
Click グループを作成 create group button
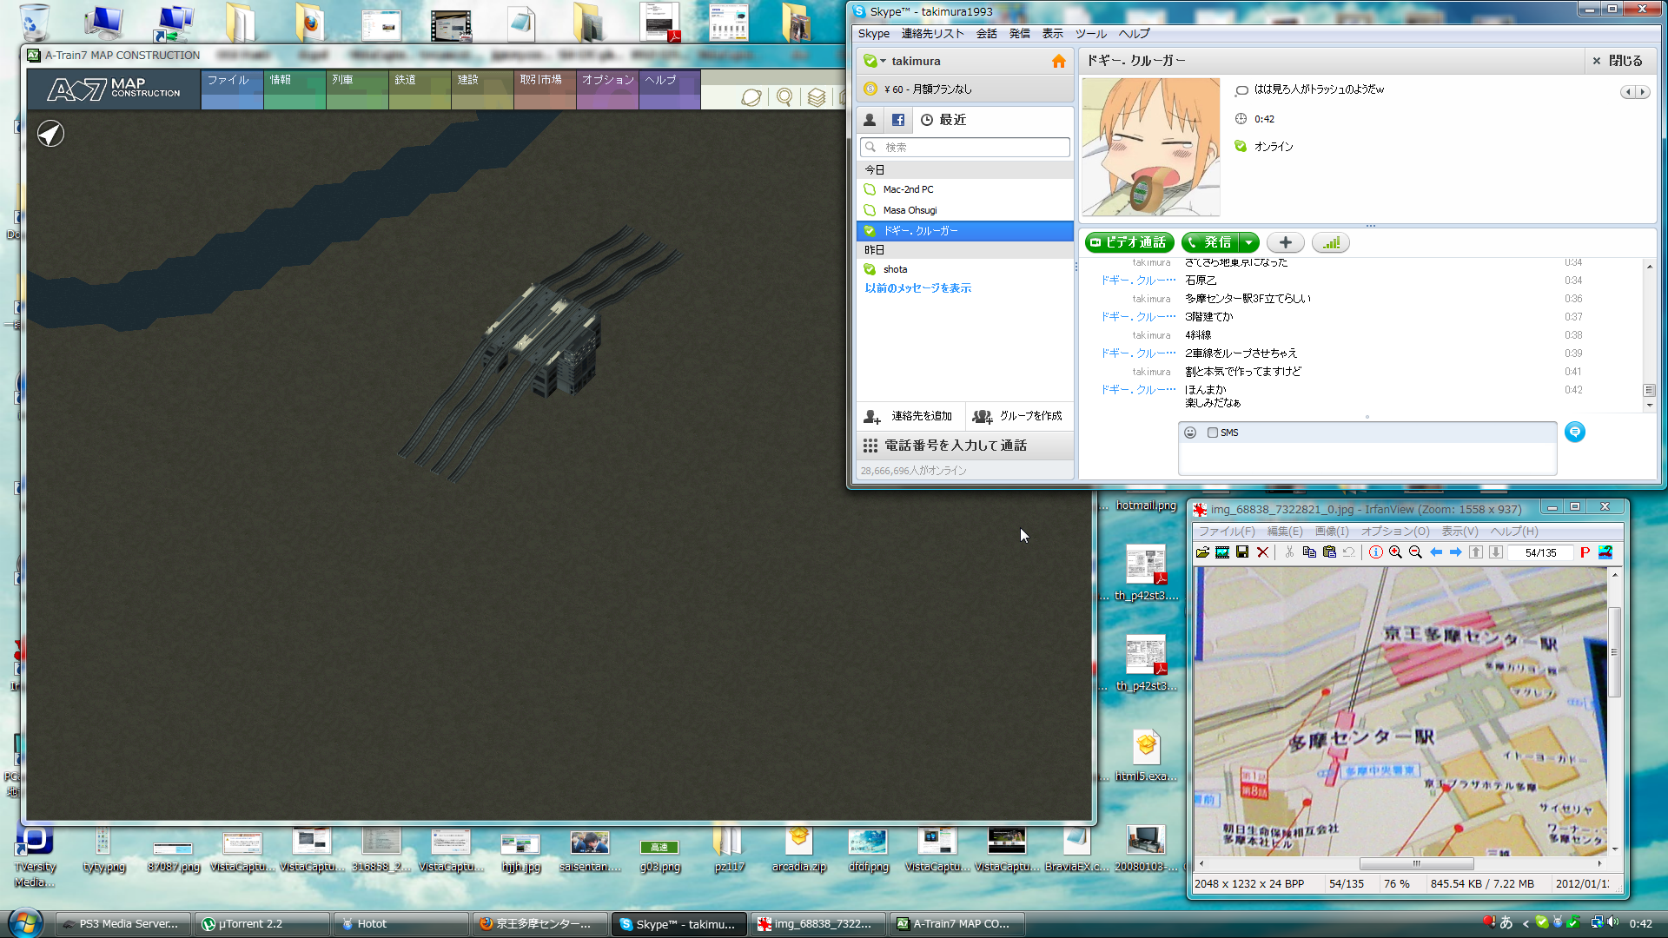coord(1018,416)
